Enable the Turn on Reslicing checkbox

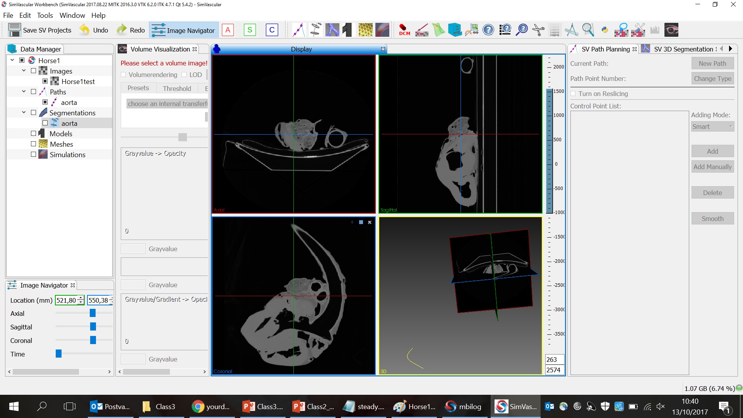[x=573, y=94]
